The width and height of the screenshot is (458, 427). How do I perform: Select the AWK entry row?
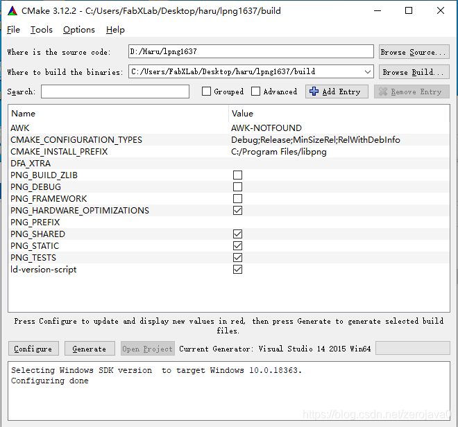click(229, 128)
